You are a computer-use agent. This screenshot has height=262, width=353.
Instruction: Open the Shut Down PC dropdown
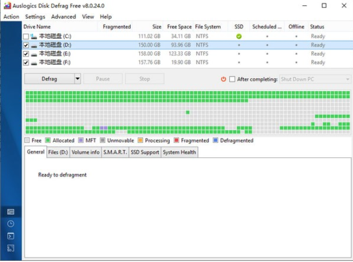[315, 79]
